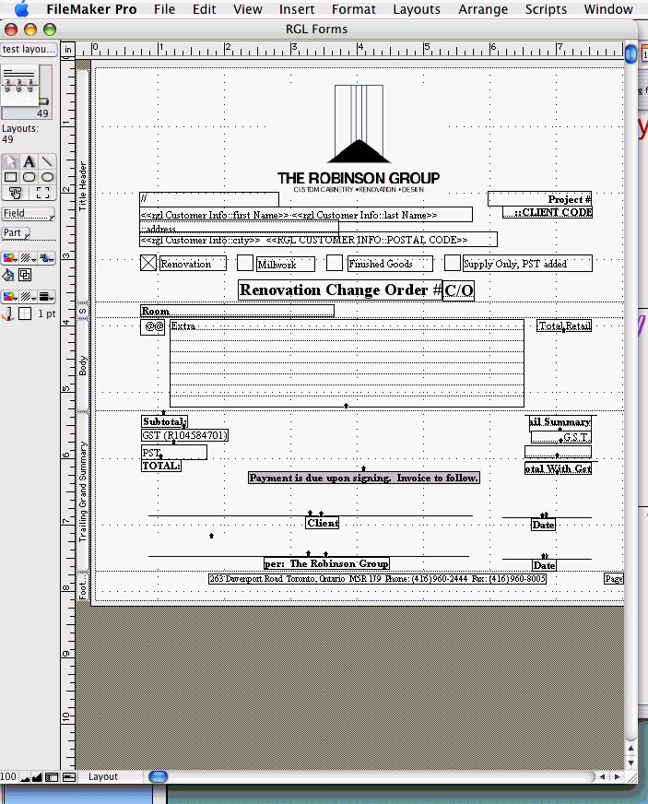Select the Rounded Rectangle tool
This screenshot has width=648, height=804.
(x=29, y=177)
